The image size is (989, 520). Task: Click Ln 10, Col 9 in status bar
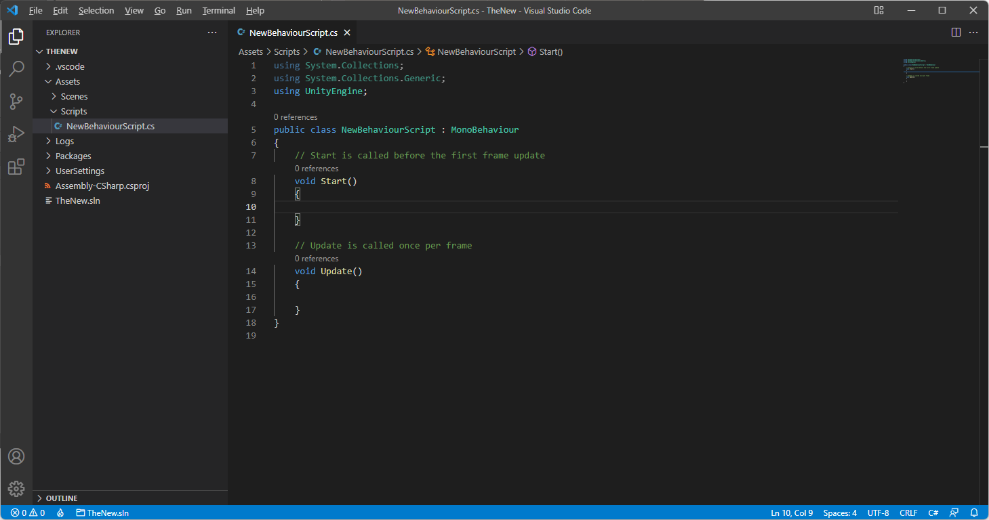[x=792, y=513]
